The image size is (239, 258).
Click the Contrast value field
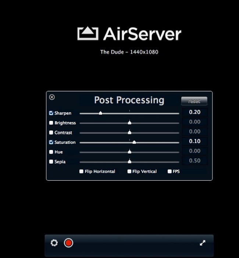[x=195, y=132]
